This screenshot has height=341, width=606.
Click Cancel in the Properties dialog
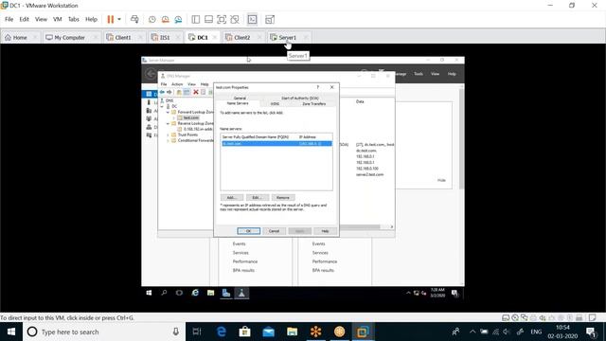coord(274,231)
